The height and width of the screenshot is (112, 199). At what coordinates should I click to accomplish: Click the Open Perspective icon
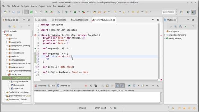coord(181,12)
